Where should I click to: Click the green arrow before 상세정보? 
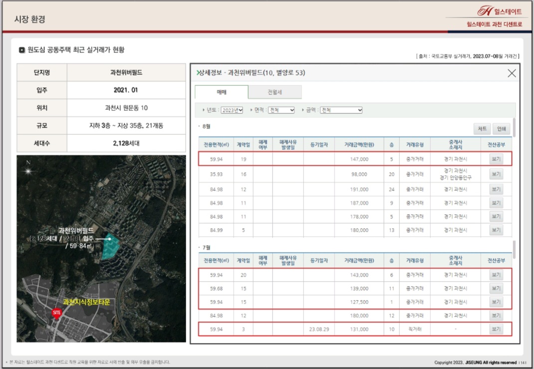point(198,72)
